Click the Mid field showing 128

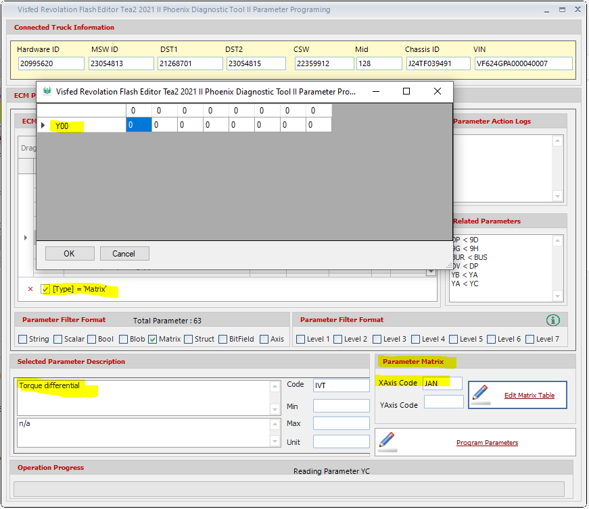(379, 63)
